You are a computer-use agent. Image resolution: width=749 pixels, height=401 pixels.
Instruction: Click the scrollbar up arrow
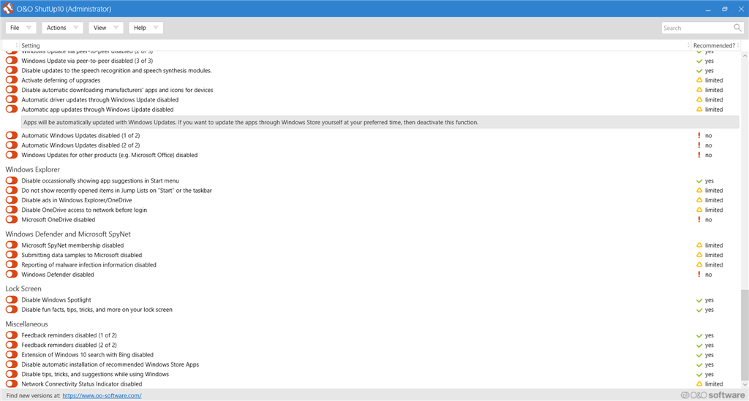tap(745, 56)
